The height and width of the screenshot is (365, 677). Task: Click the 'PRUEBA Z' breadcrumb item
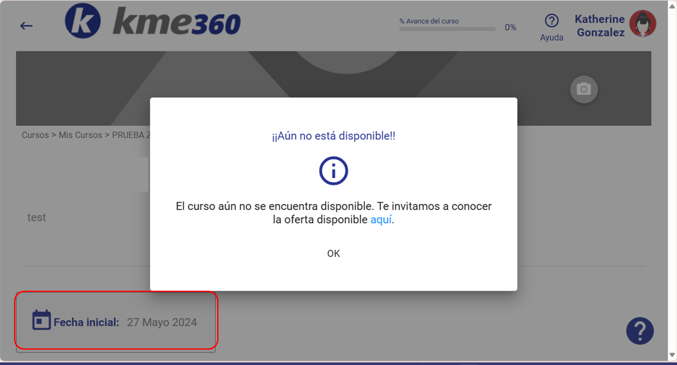(x=131, y=135)
